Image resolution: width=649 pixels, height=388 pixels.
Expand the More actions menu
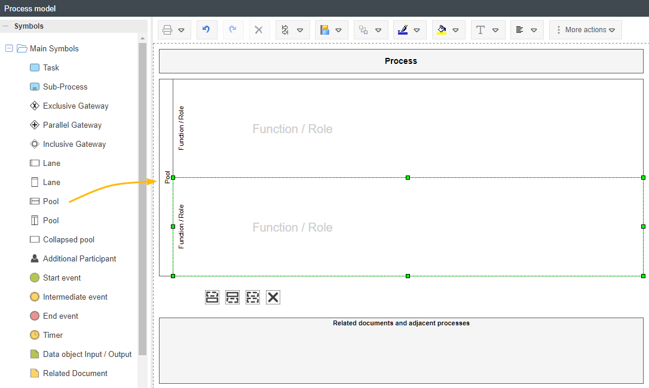click(586, 30)
